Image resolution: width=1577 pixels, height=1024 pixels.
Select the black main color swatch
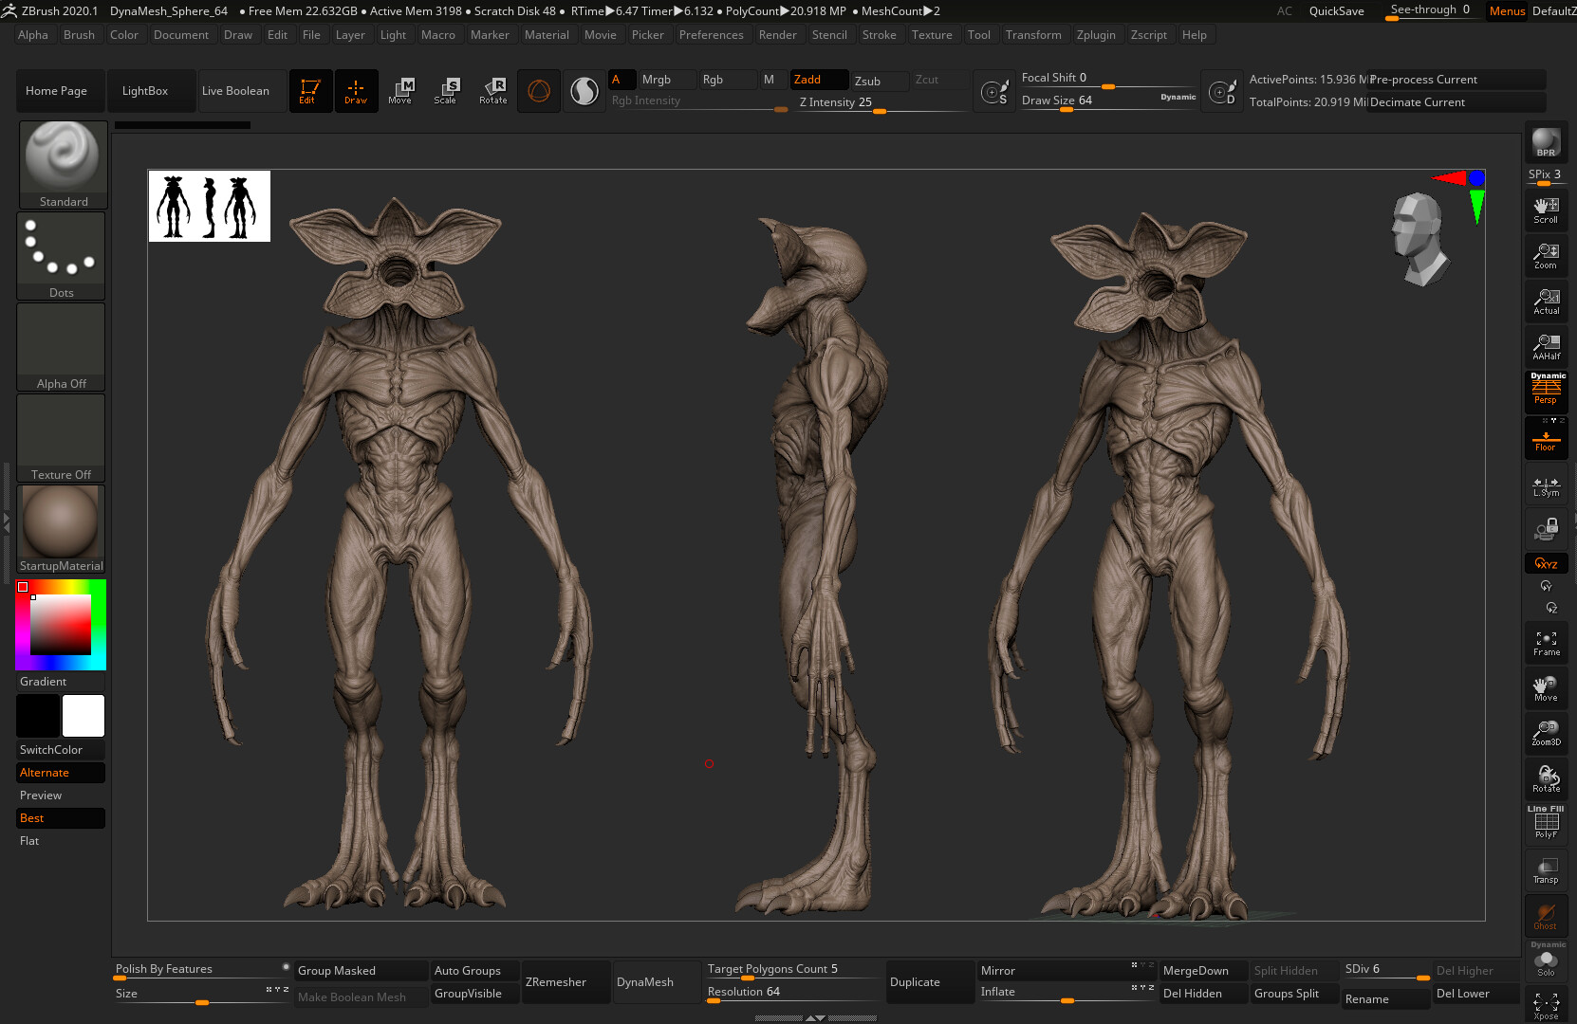click(x=38, y=716)
